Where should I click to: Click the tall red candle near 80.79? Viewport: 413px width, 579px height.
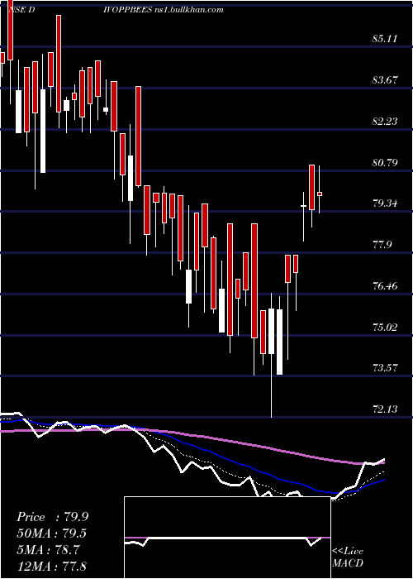(x=311, y=188)
